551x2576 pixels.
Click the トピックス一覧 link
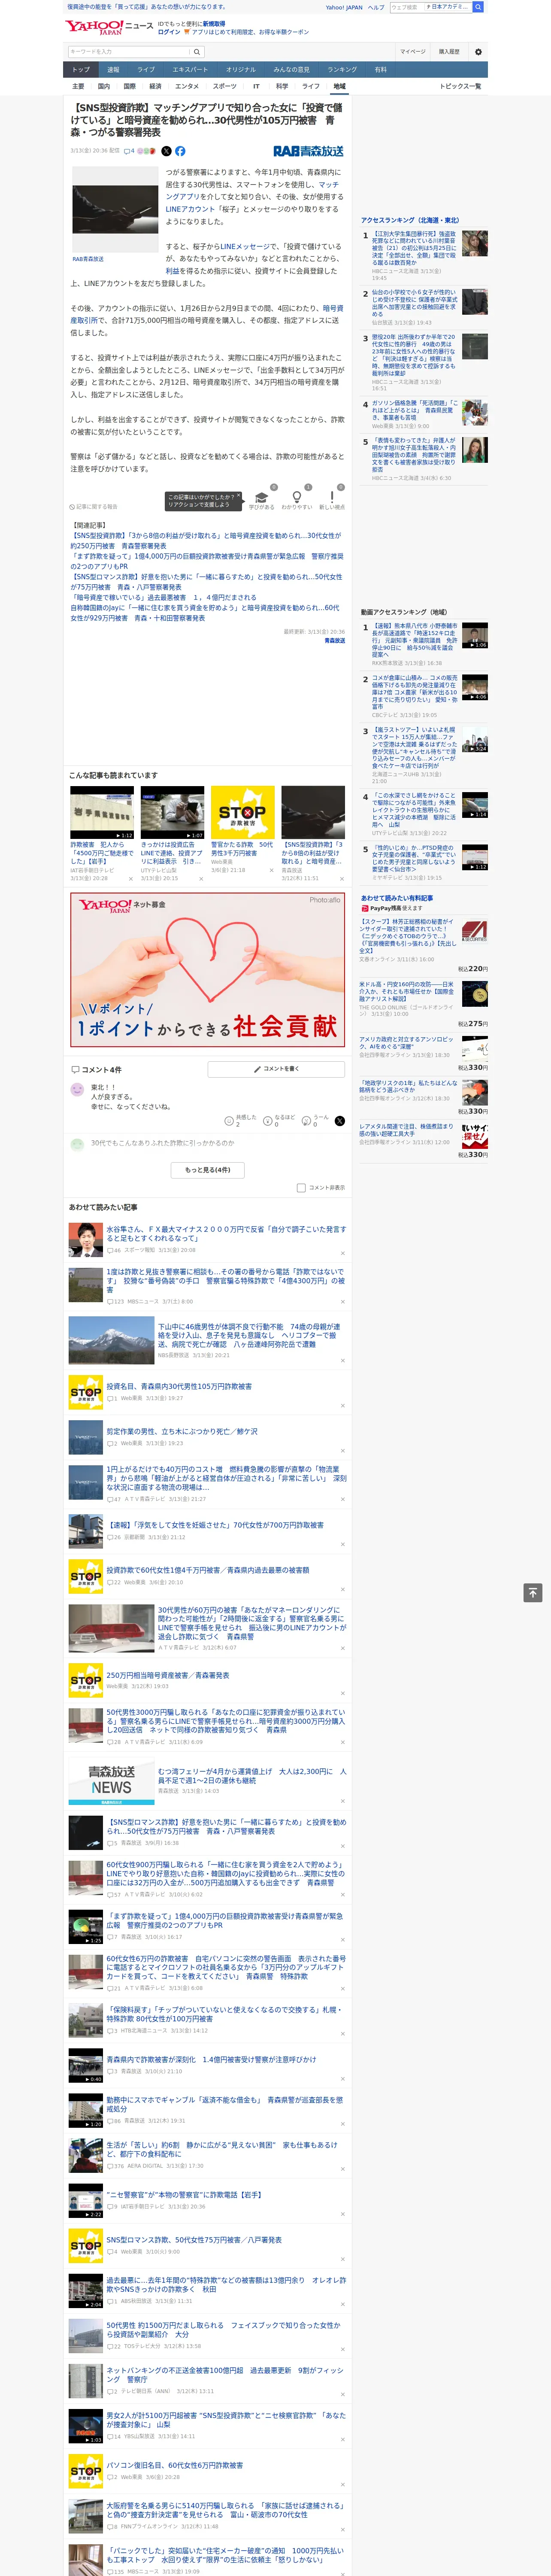pos(460,86)
